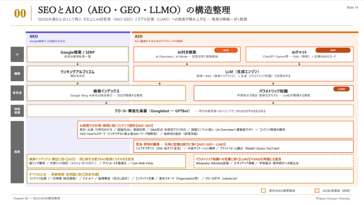Select the legend text '既存のSEO業務領域'

coord(282,191)
